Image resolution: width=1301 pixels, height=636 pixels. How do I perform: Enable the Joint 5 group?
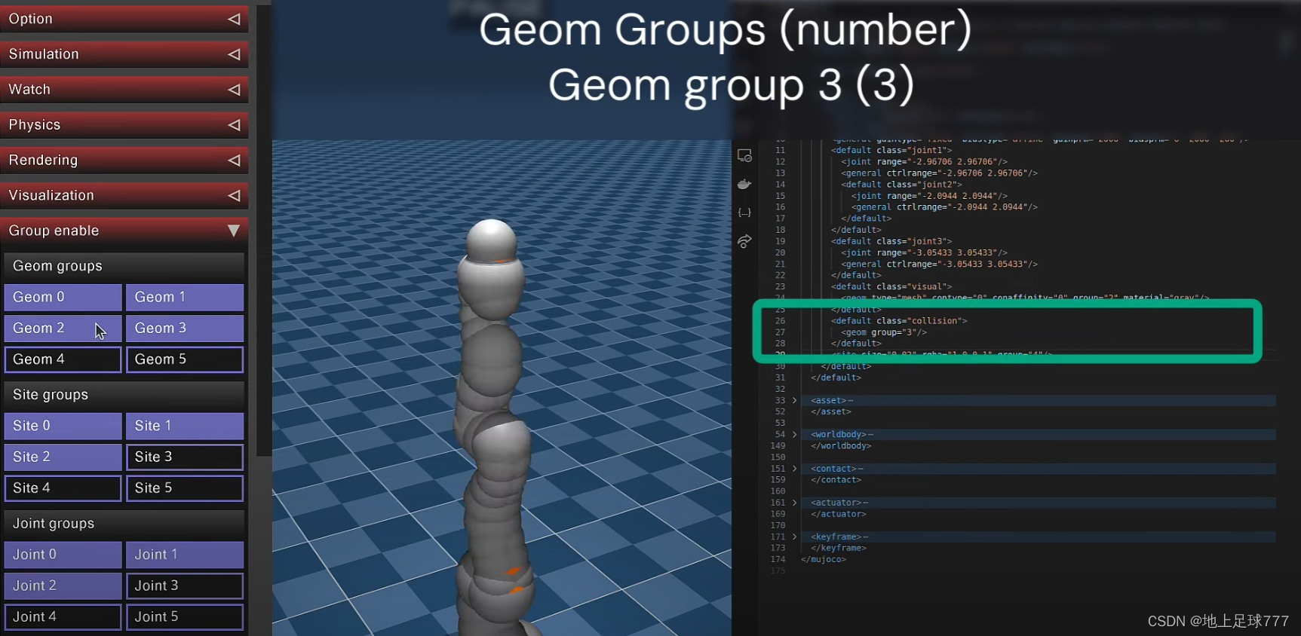pos(185,617)
